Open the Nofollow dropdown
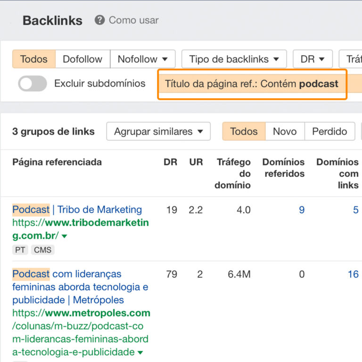 (x=142, y=59)
